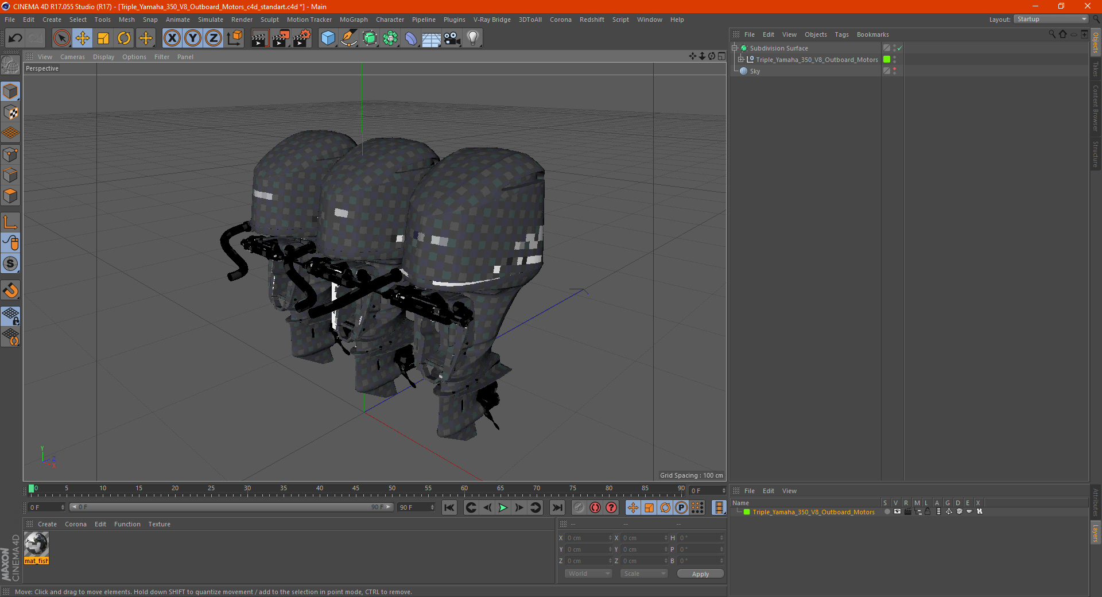Switch coordinate system icon

(234, 38)
